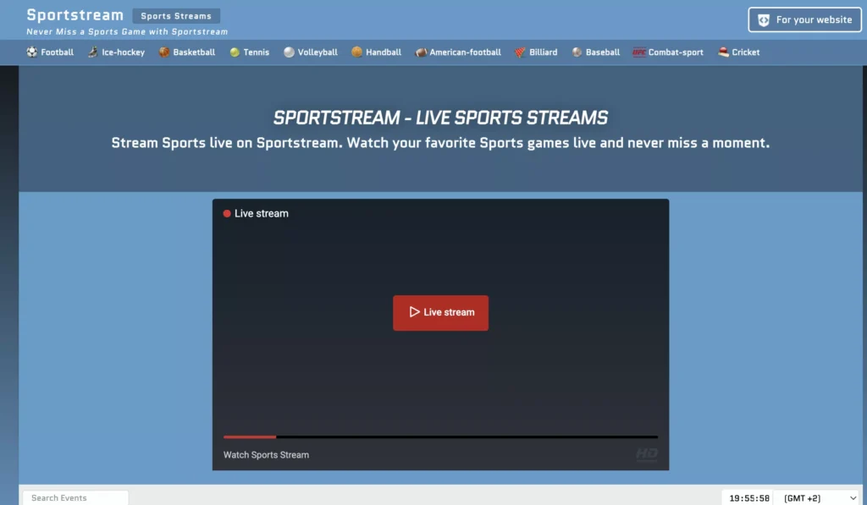
Task: Go to Sportstream home logo
Action: [x=75, y=15]
